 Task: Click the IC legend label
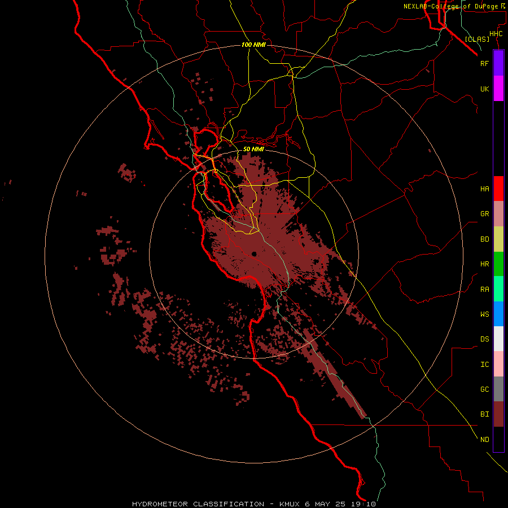pyautogui.click(x=484, y=365)
